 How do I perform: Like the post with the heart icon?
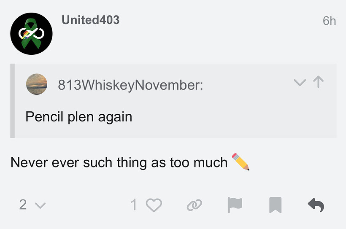point(154,205)
